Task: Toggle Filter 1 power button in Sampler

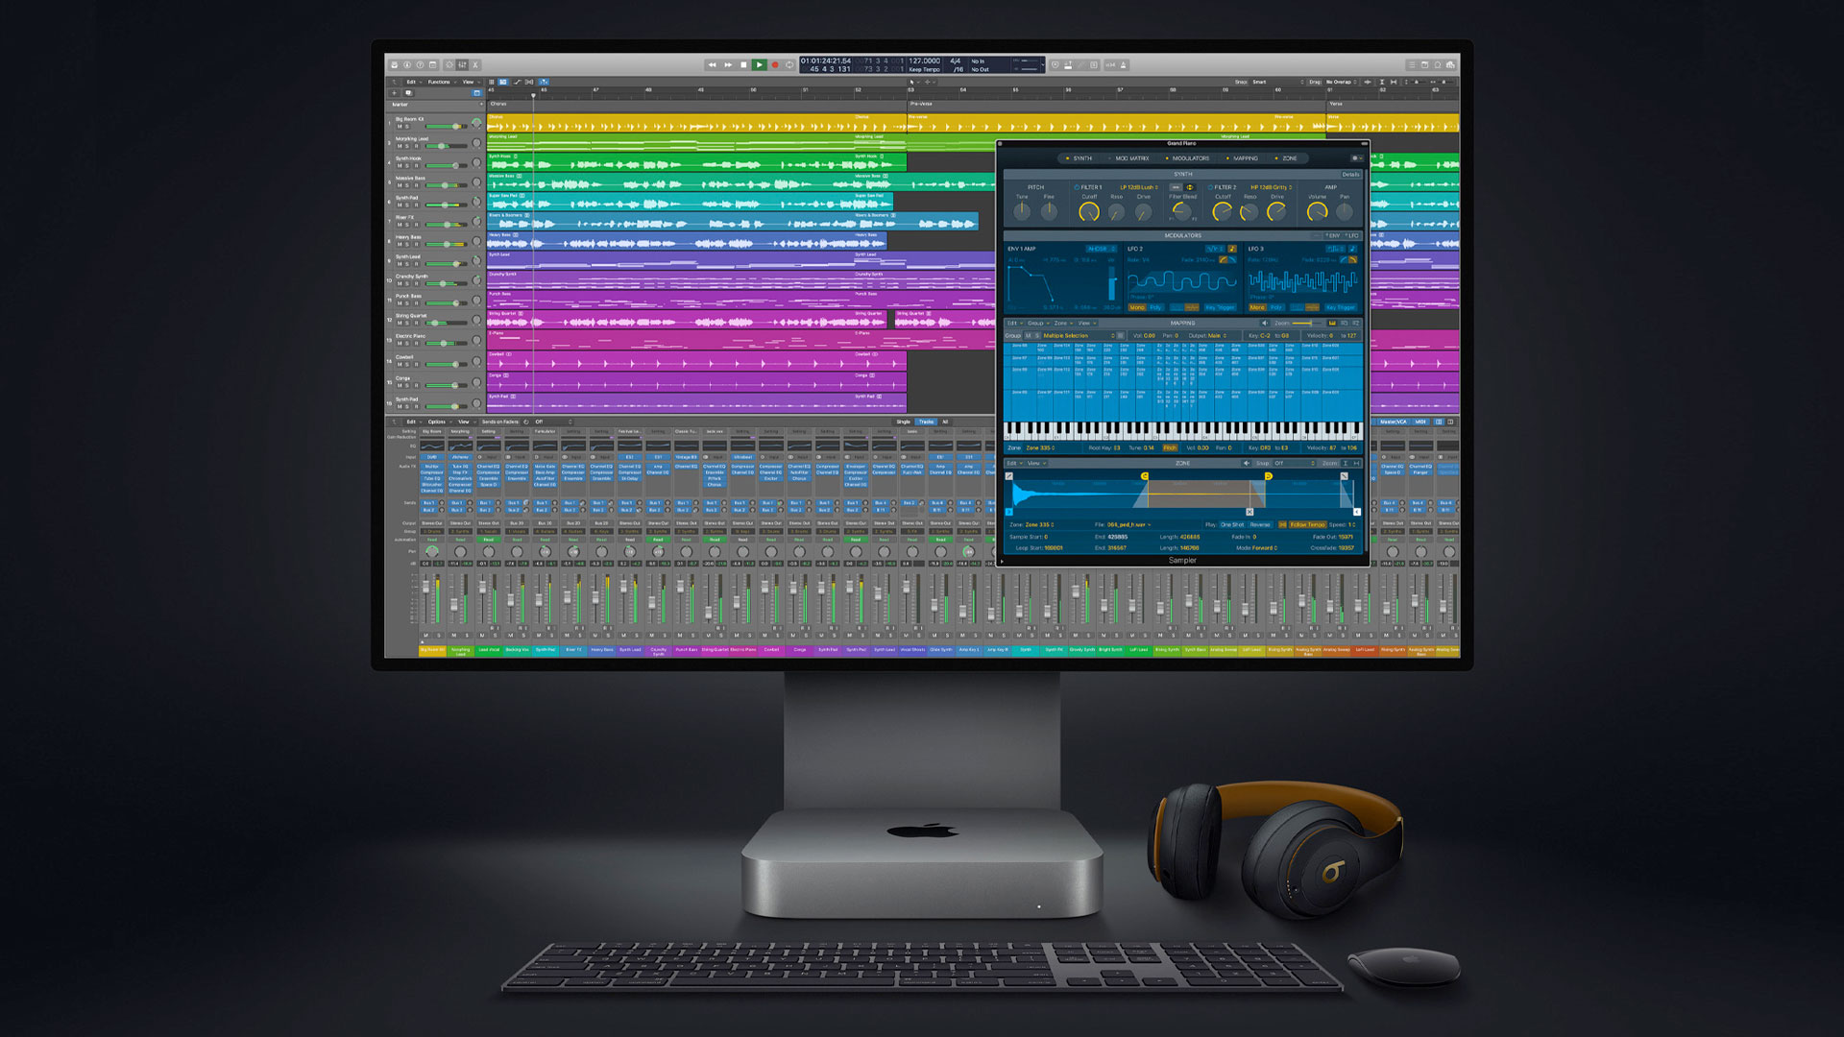Action: point(1077,187)
